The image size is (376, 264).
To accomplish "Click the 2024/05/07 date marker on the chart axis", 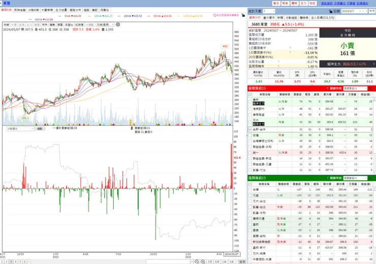I will tap(231, 254).
